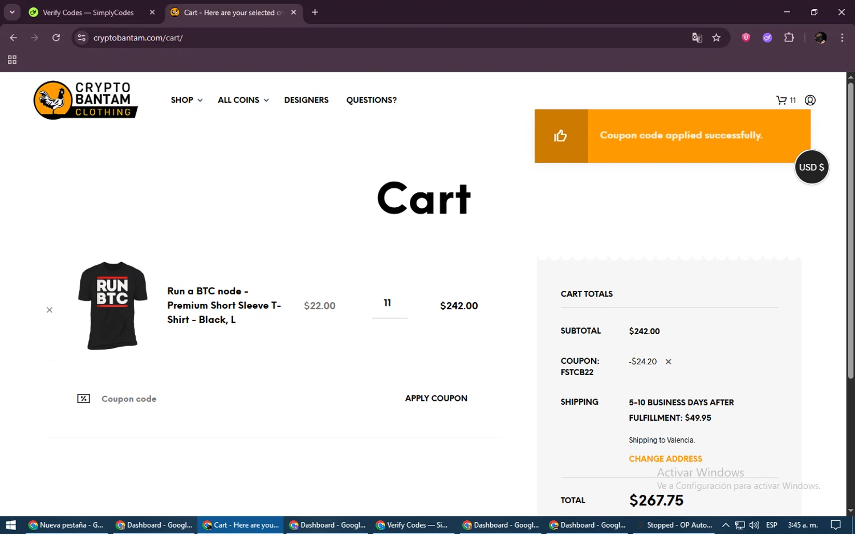Open the tab search dropdown arrow
This screenshot has width=855, height=534.
point(12,12)
